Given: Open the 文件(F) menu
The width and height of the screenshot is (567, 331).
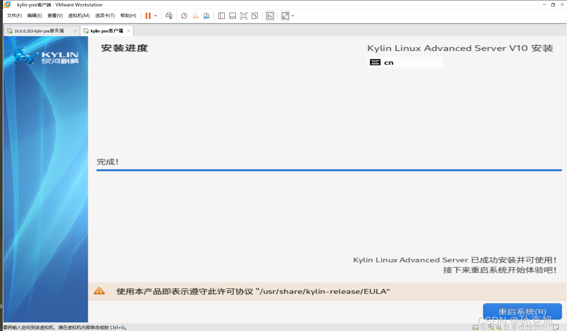Looking at the screenshot, I should tap(14, 16).
